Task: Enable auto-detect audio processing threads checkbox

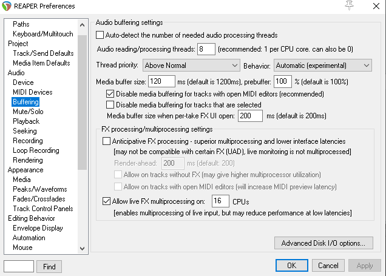Action: pyautogui.click(x=100, y=35)
